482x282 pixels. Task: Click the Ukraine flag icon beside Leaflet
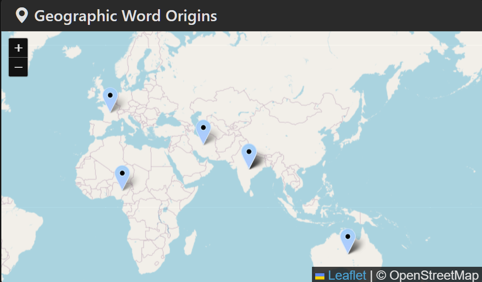320,276
